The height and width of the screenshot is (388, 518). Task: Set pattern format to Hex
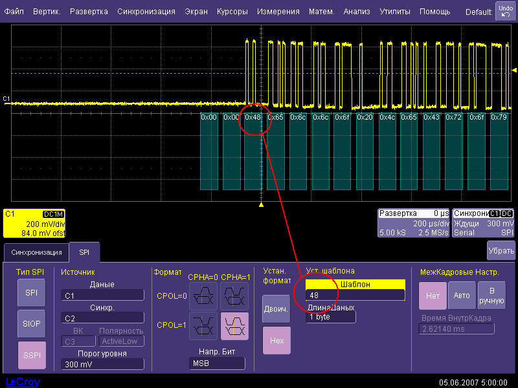pyautogui.click(x=276, y=340)
